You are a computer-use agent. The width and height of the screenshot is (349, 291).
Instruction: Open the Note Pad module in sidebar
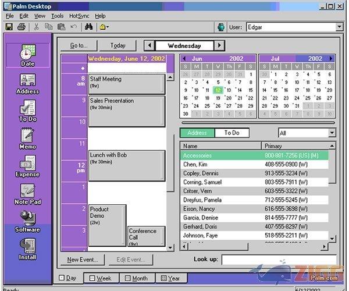(27, 194)
